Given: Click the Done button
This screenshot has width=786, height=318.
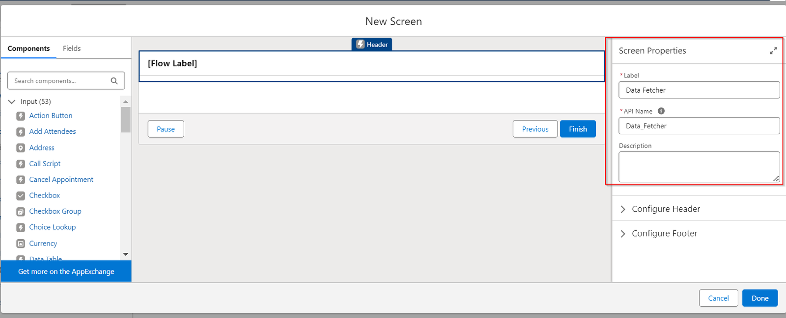Looking at the screenshot, I should pos(760,298).
